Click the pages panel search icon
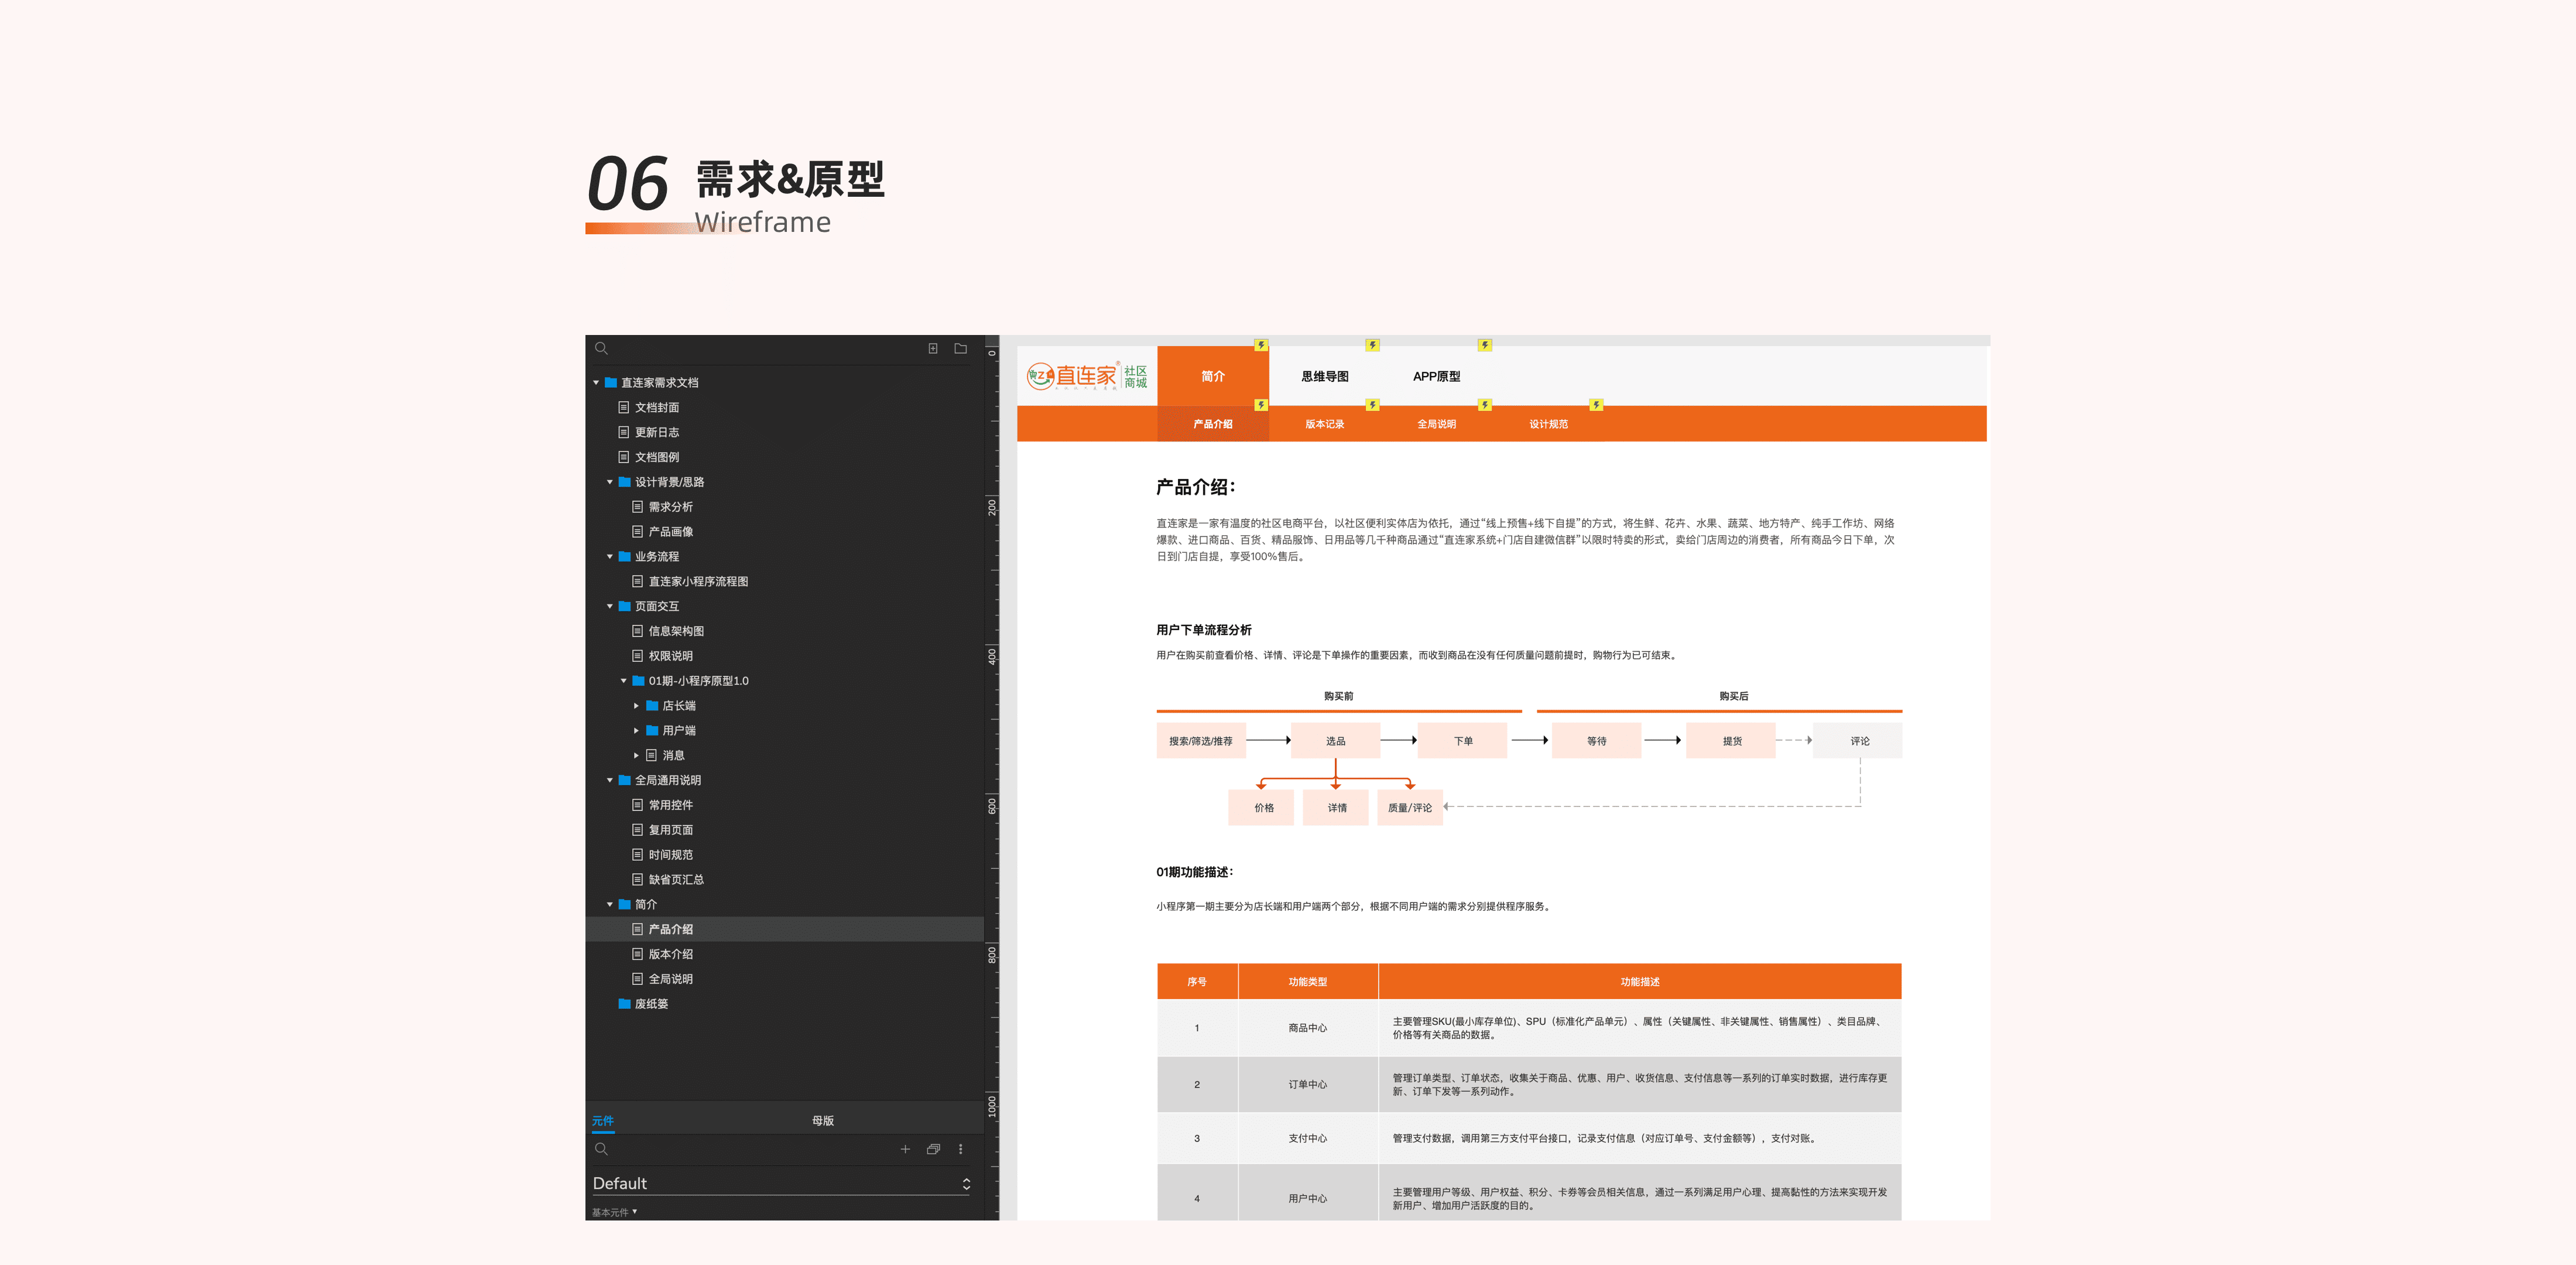This screenshot has height=1265, width=2576. 601,349
